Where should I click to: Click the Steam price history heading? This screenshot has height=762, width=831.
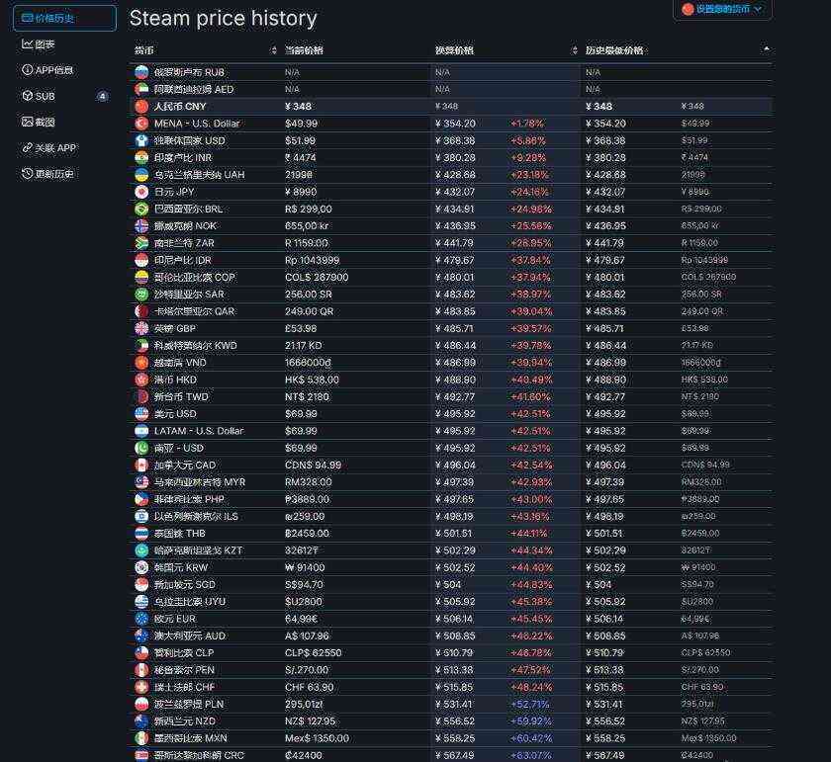[224, 18]
